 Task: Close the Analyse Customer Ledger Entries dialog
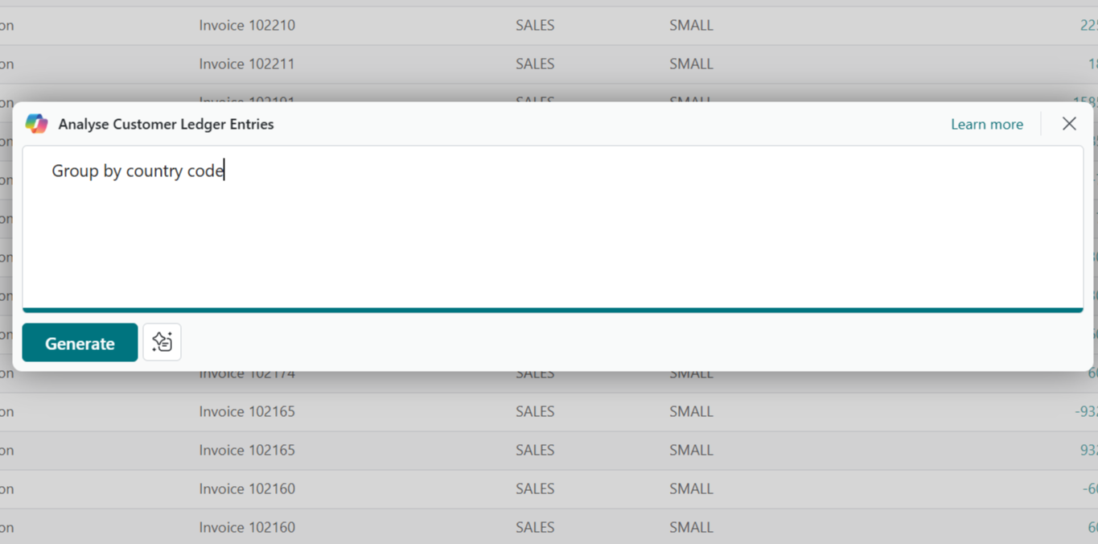click(1068, 124)
